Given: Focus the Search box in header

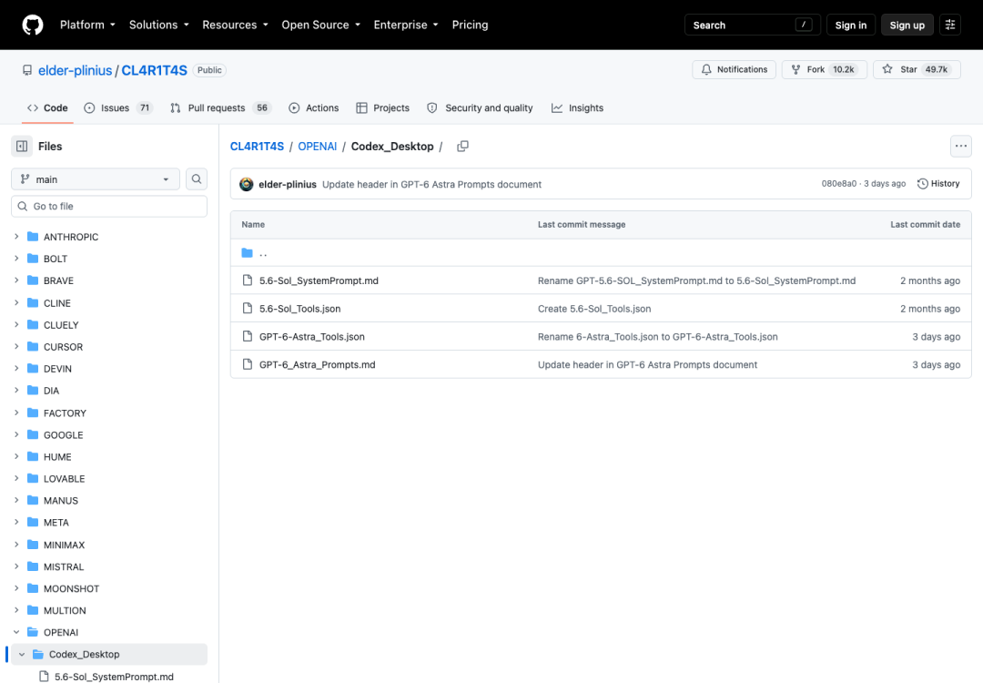Looking at the screenshot, I should (753, 25).
